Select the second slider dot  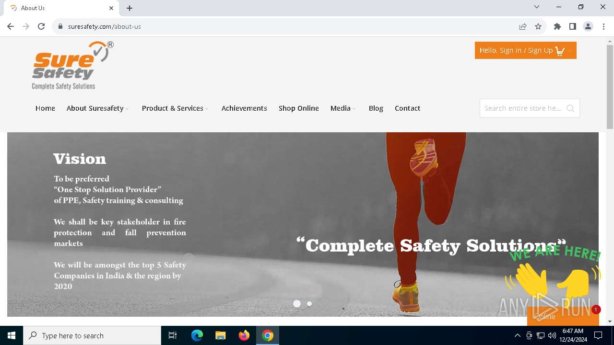click(x=309, y=304)
